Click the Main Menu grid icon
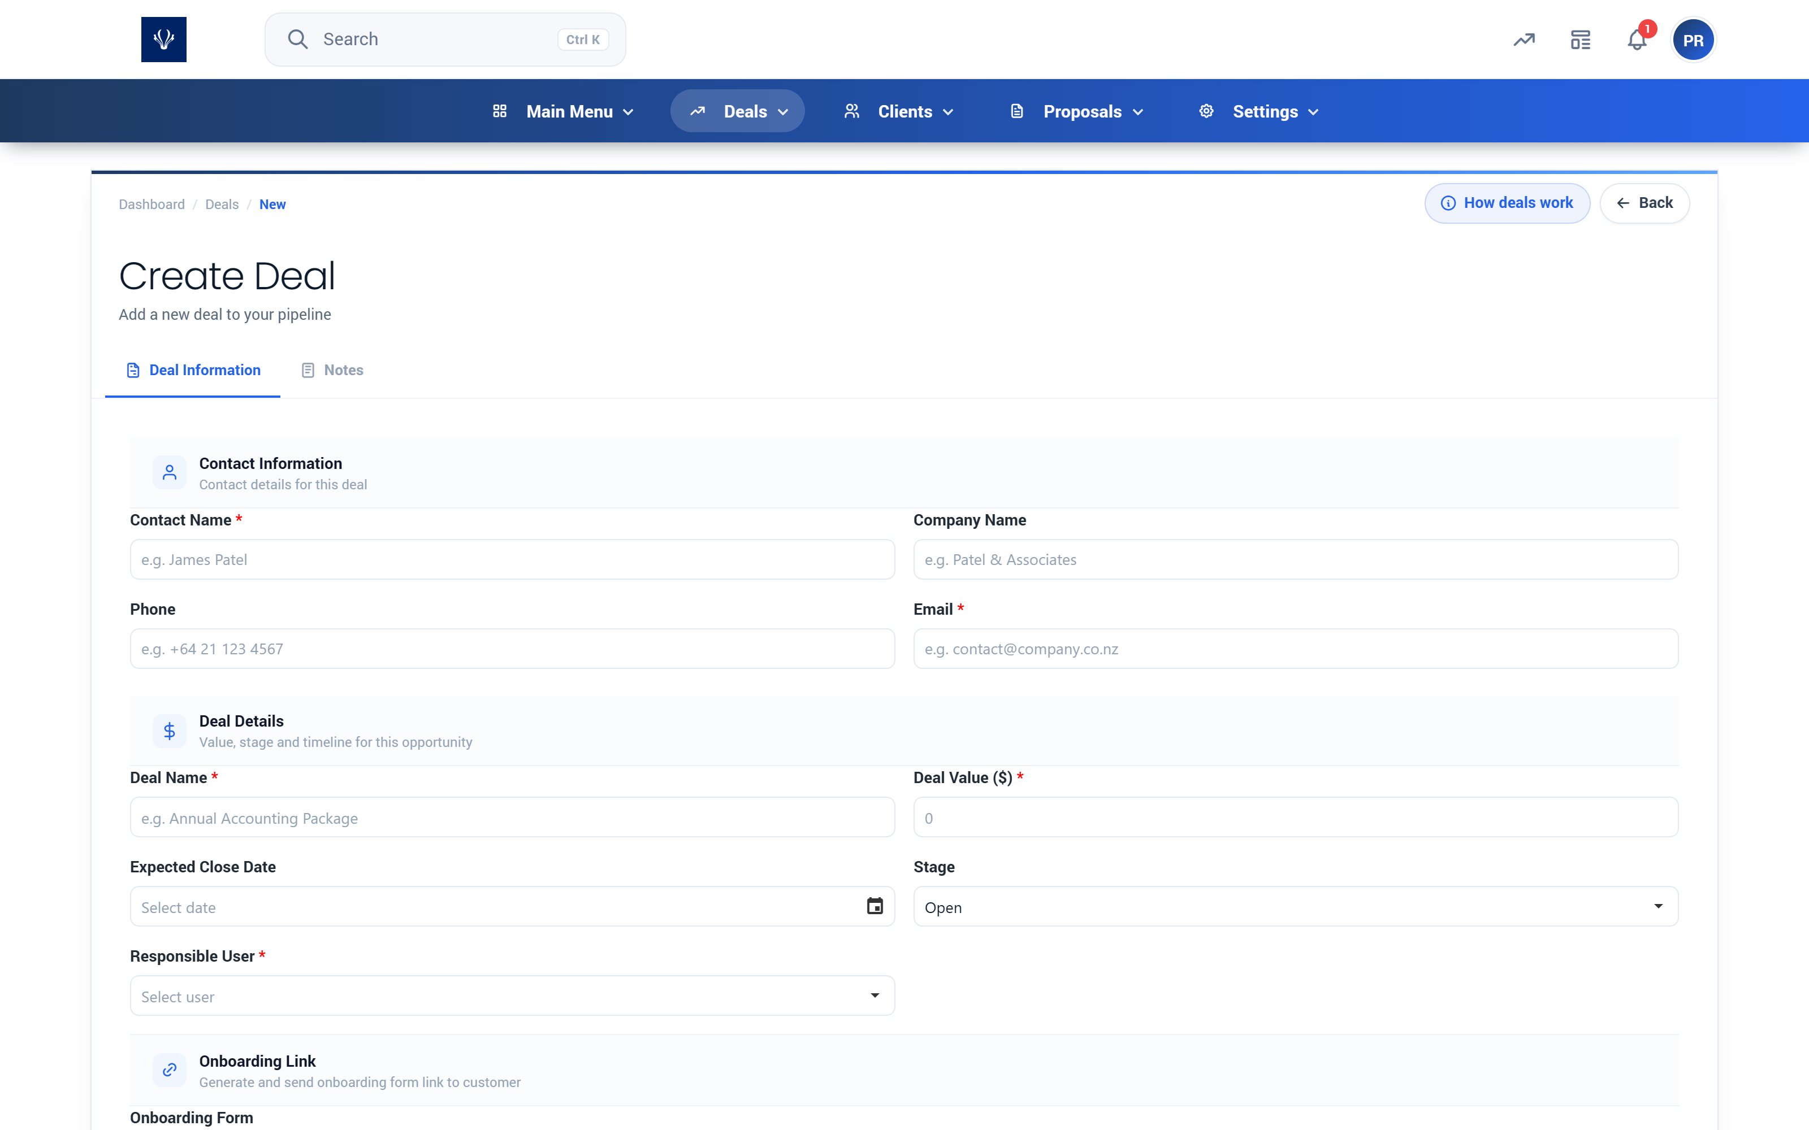The height and width of the screenshot is (1130, 1809). coord(500,111)
